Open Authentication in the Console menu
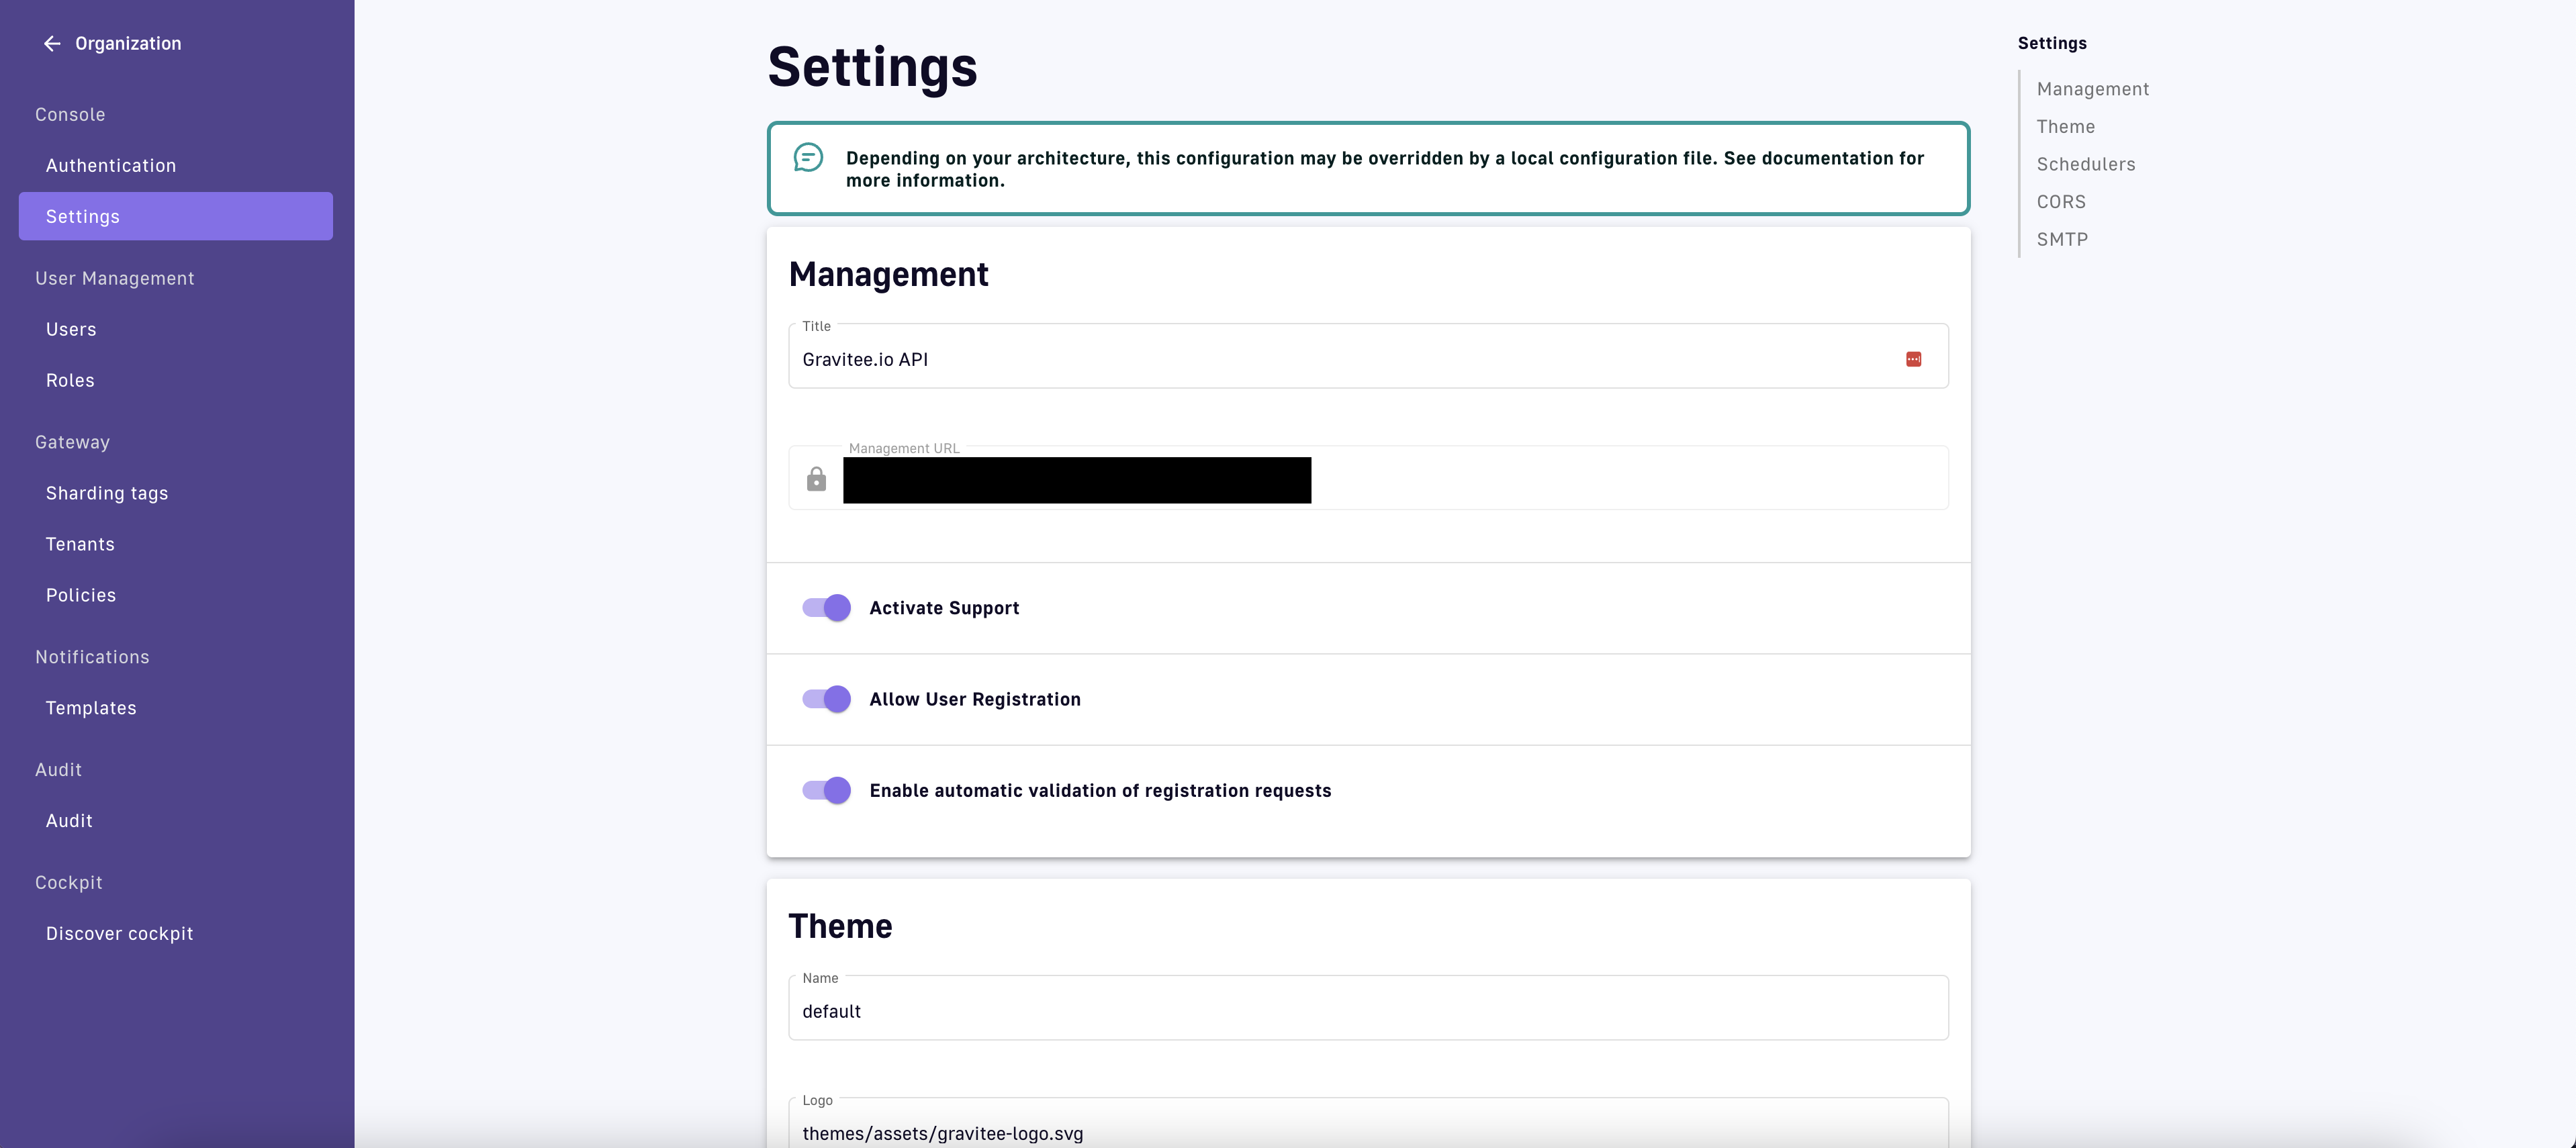The image size is (2576, 1148). pyautogui.click(x=111, y=166)
